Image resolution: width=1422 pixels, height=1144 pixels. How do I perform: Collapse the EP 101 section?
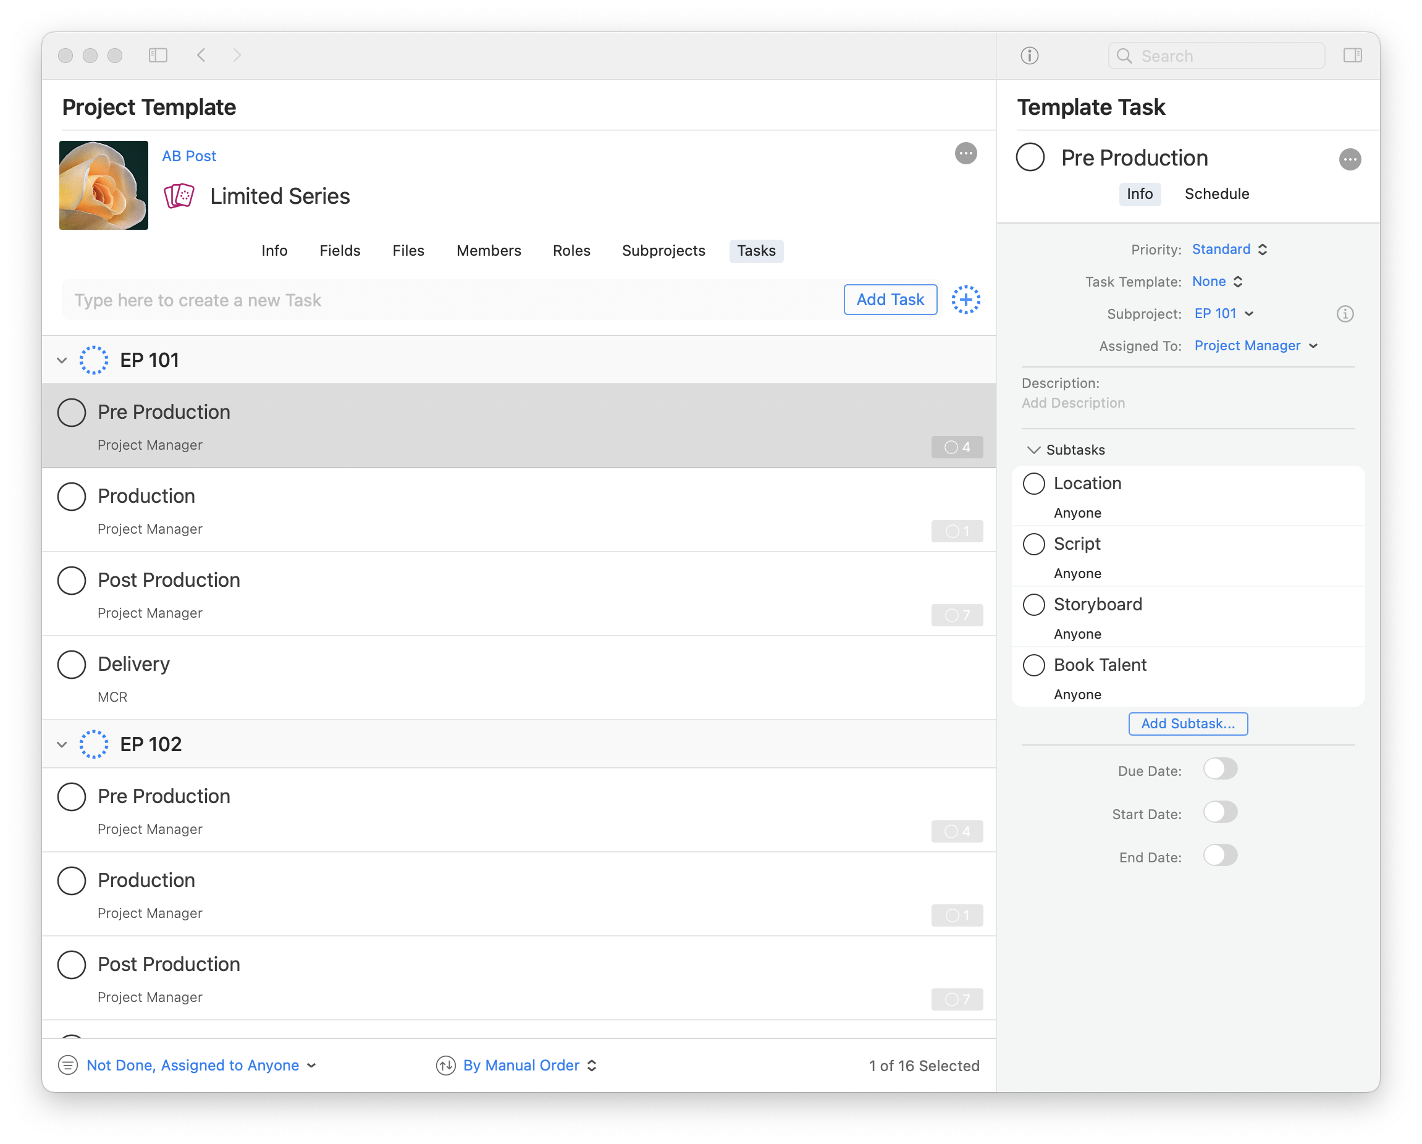62,361
